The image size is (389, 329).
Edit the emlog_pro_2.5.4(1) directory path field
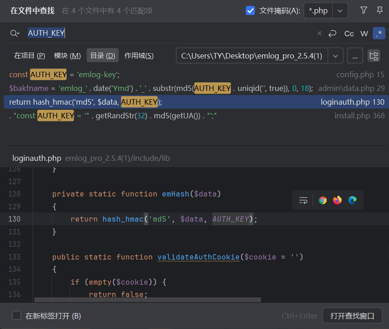coord(252,56)
